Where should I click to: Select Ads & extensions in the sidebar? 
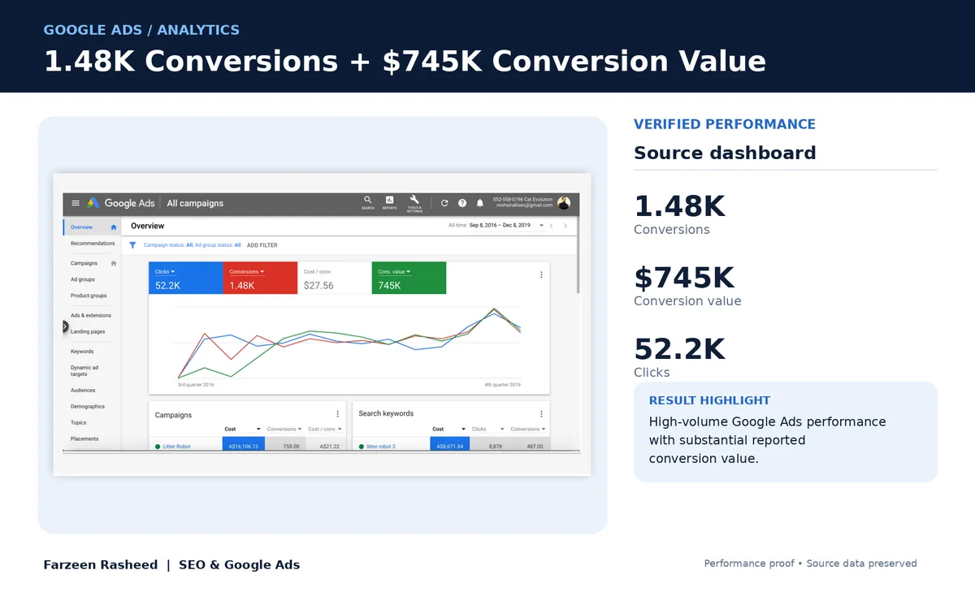click(91, 315)
